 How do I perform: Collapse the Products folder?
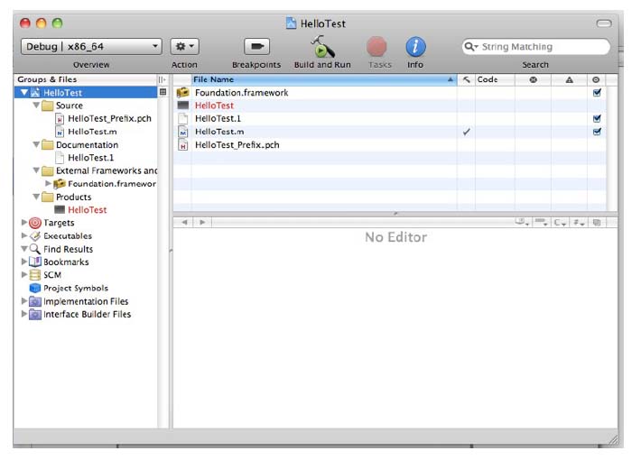tap(36, 197)
